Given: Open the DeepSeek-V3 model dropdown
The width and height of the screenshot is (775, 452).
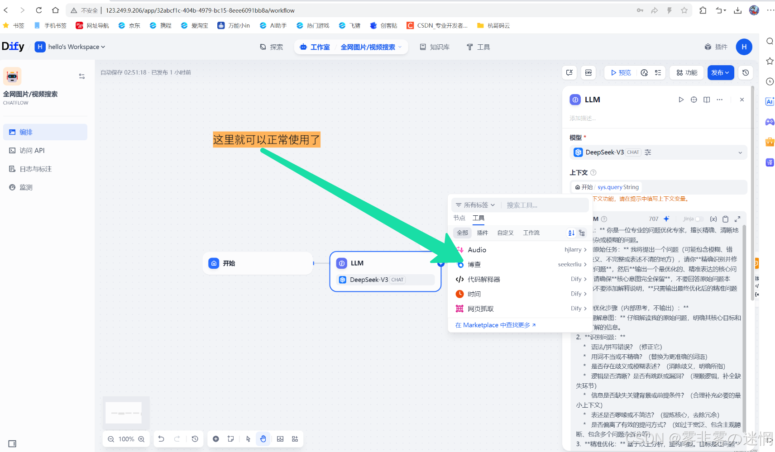Looking at the screenshot, I should point(658,152).
